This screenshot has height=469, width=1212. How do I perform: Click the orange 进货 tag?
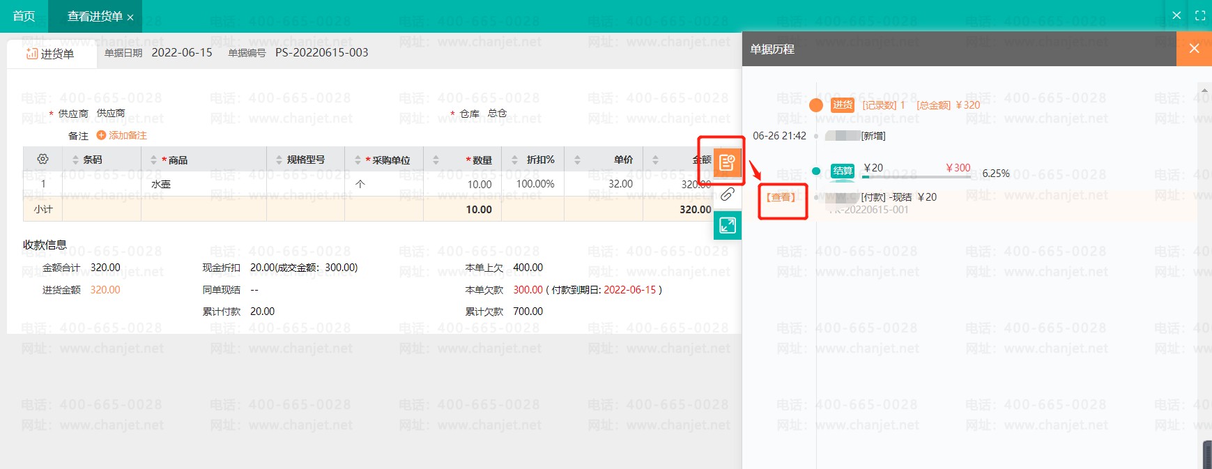pyautogui.click(x=843, y=105)
